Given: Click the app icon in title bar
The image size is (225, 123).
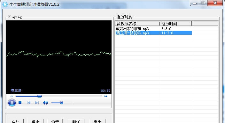Looking at the screenshot, I should tap(5, 4).
